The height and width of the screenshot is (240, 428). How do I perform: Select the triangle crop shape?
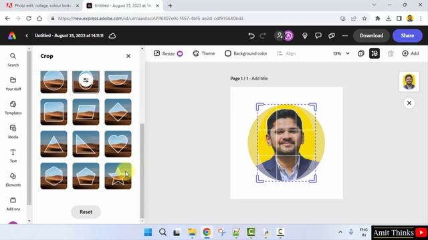tap(53, 144)
